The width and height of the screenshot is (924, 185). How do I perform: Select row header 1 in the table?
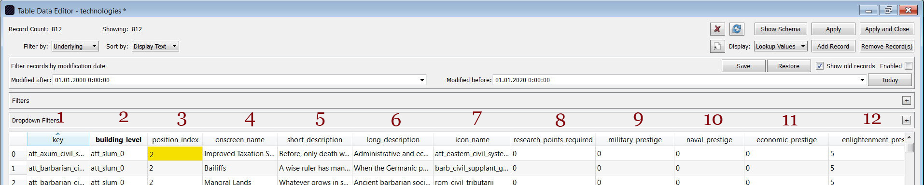tap(18, 168)
